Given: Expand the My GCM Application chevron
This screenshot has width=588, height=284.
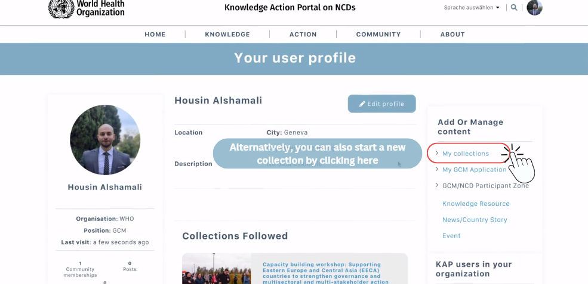Looking at the screenshot, I should [x=437, y=170].
